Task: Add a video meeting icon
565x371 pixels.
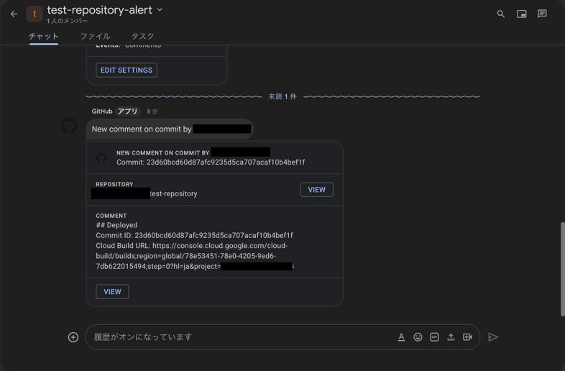Action: click(467, 337)
